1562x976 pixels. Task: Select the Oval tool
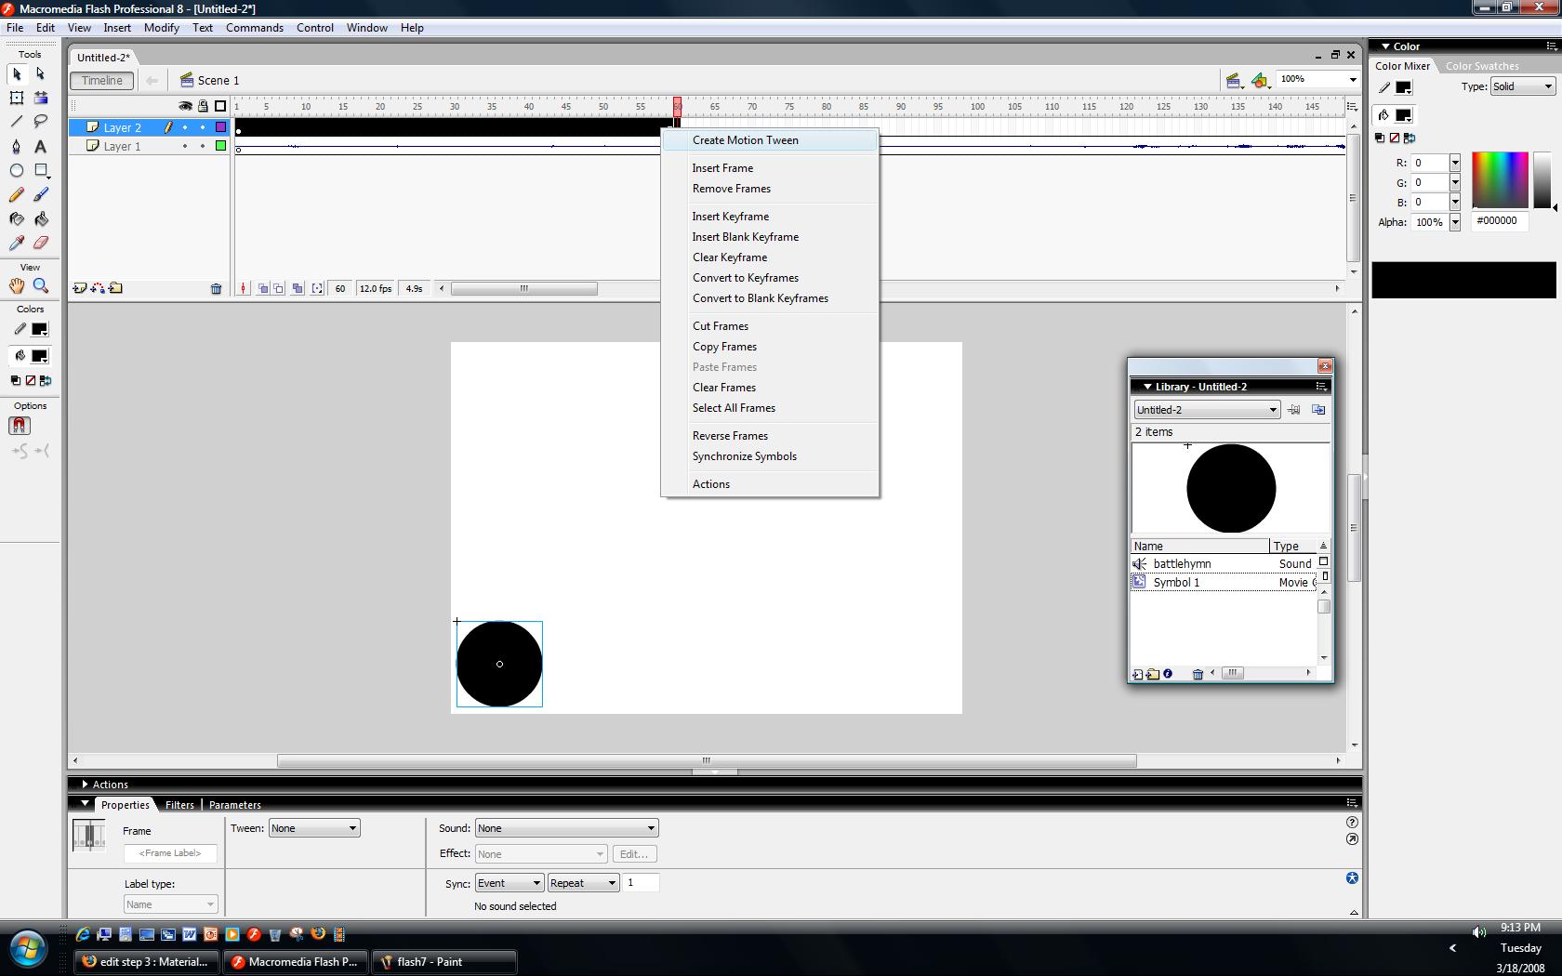point(16,170)
